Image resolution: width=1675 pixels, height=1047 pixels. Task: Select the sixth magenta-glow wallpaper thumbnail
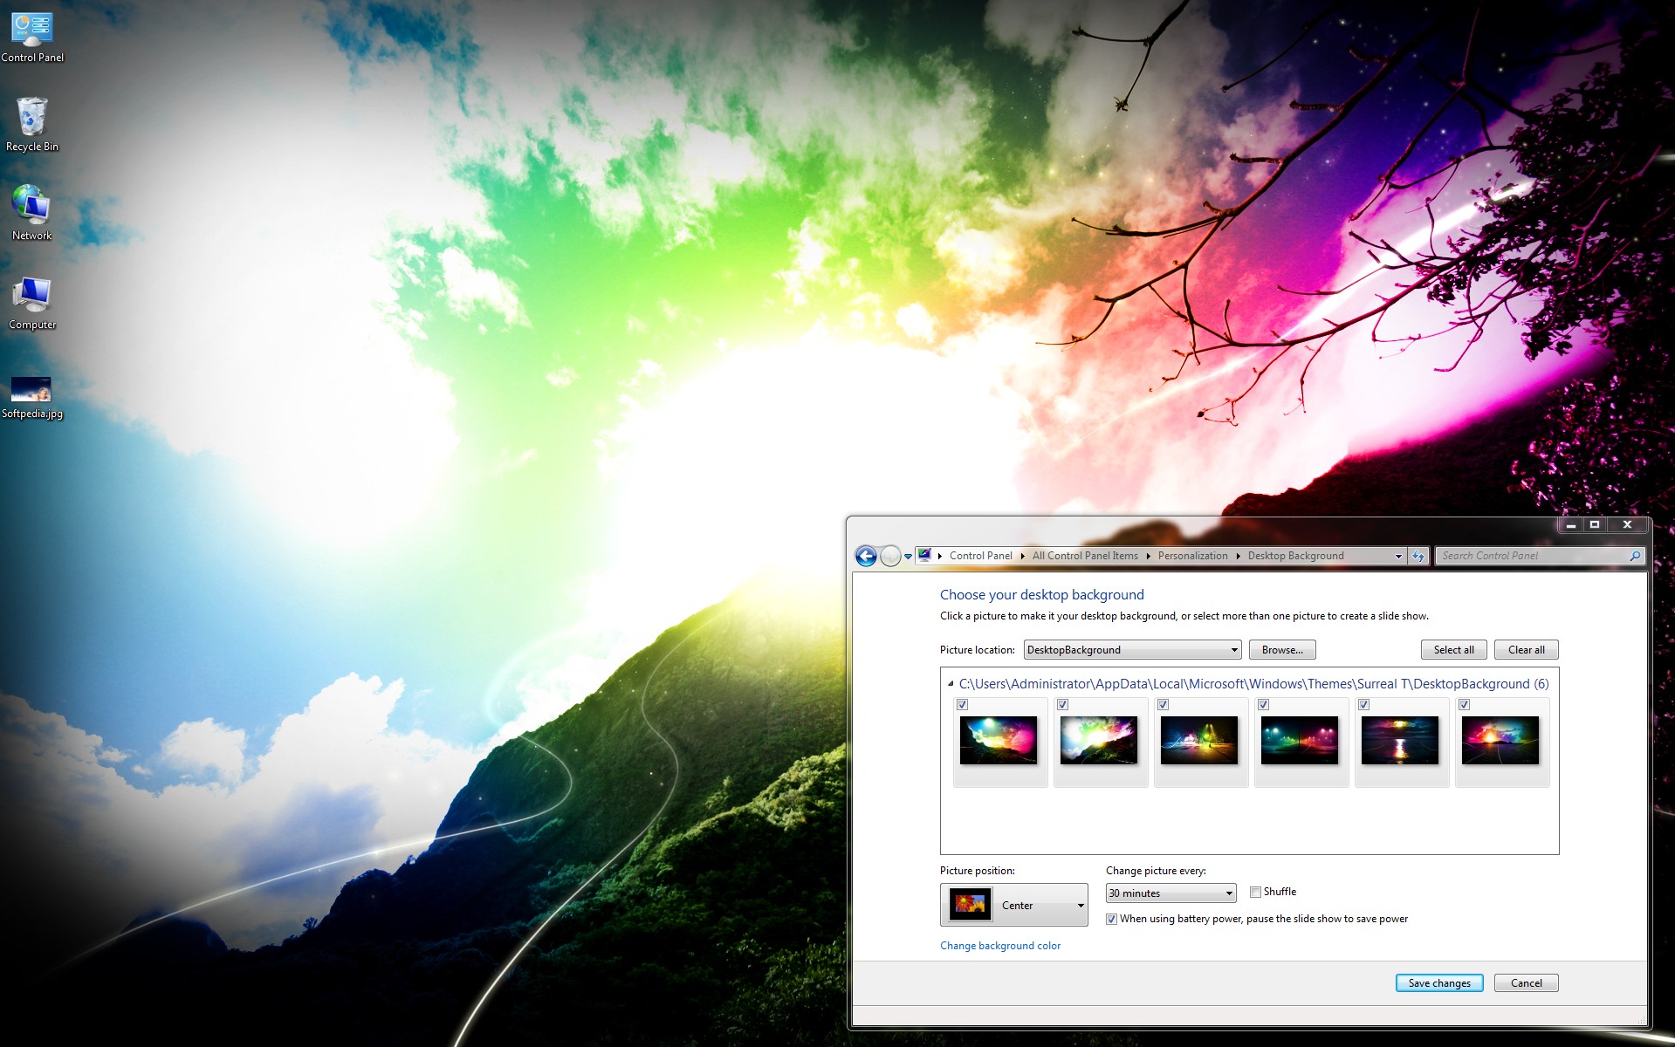click(x=1500, y=741)
